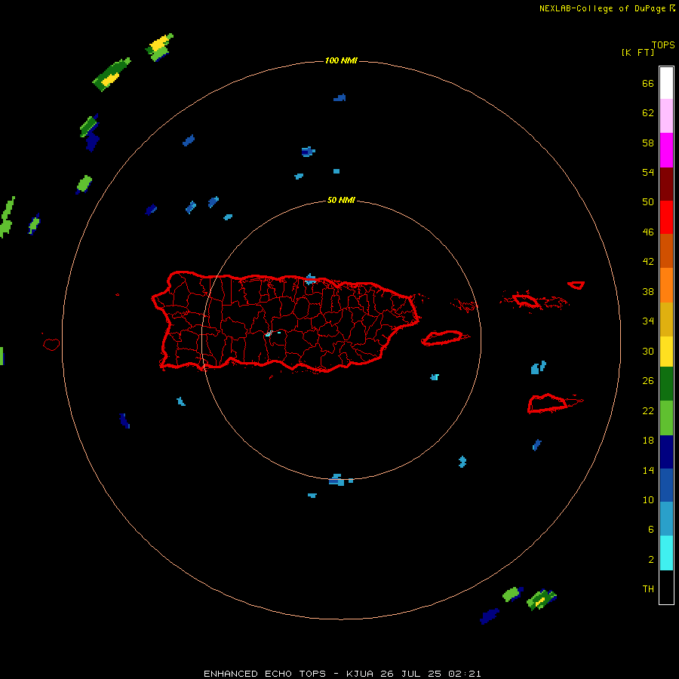
Task: Click the TOPS legend heading
Action: 663,45
